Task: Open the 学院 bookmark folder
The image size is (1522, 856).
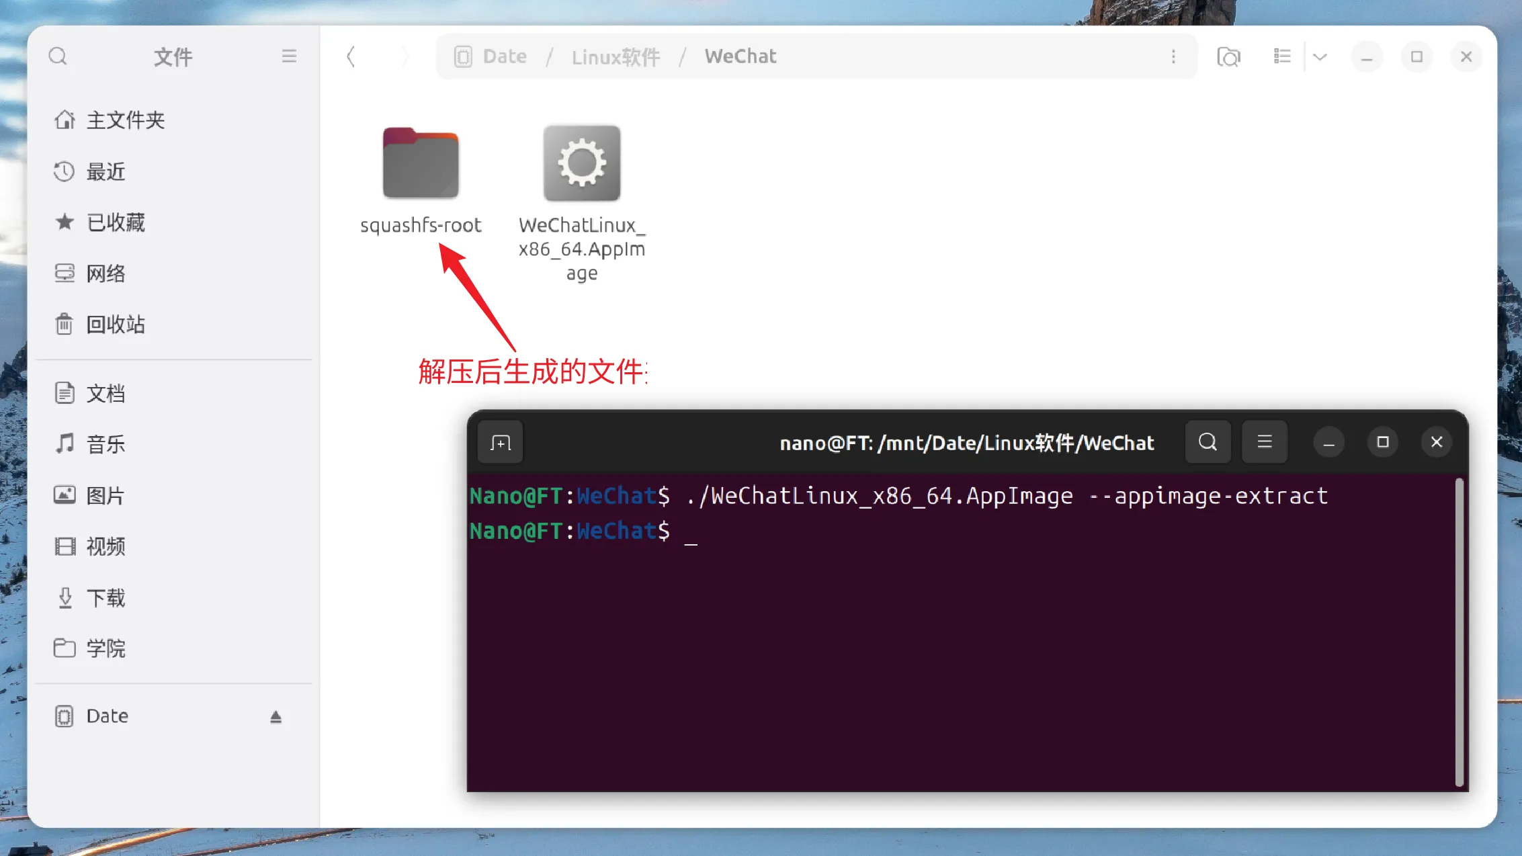Action: [x=173, y=648]
